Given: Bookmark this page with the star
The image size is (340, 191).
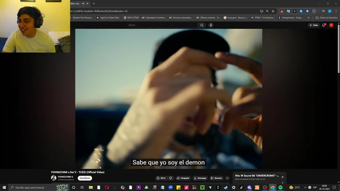Looking at the screenshot, I should point(273,11).
